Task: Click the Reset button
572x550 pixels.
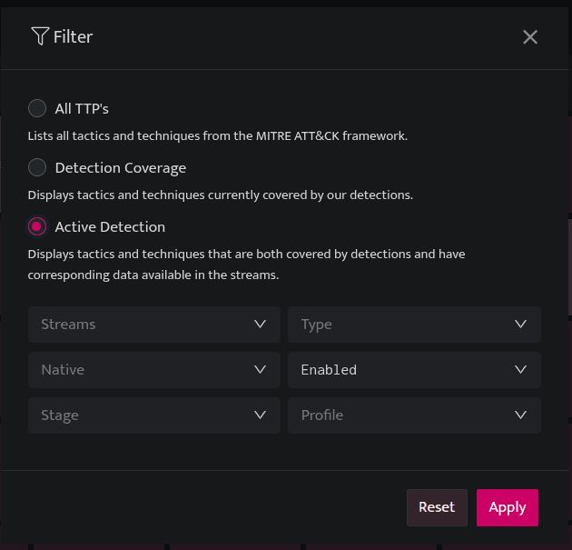Action: click(x=437, y=507)
